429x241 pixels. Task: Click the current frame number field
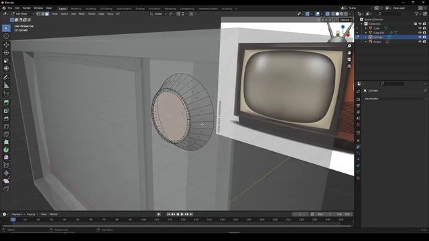300,214
